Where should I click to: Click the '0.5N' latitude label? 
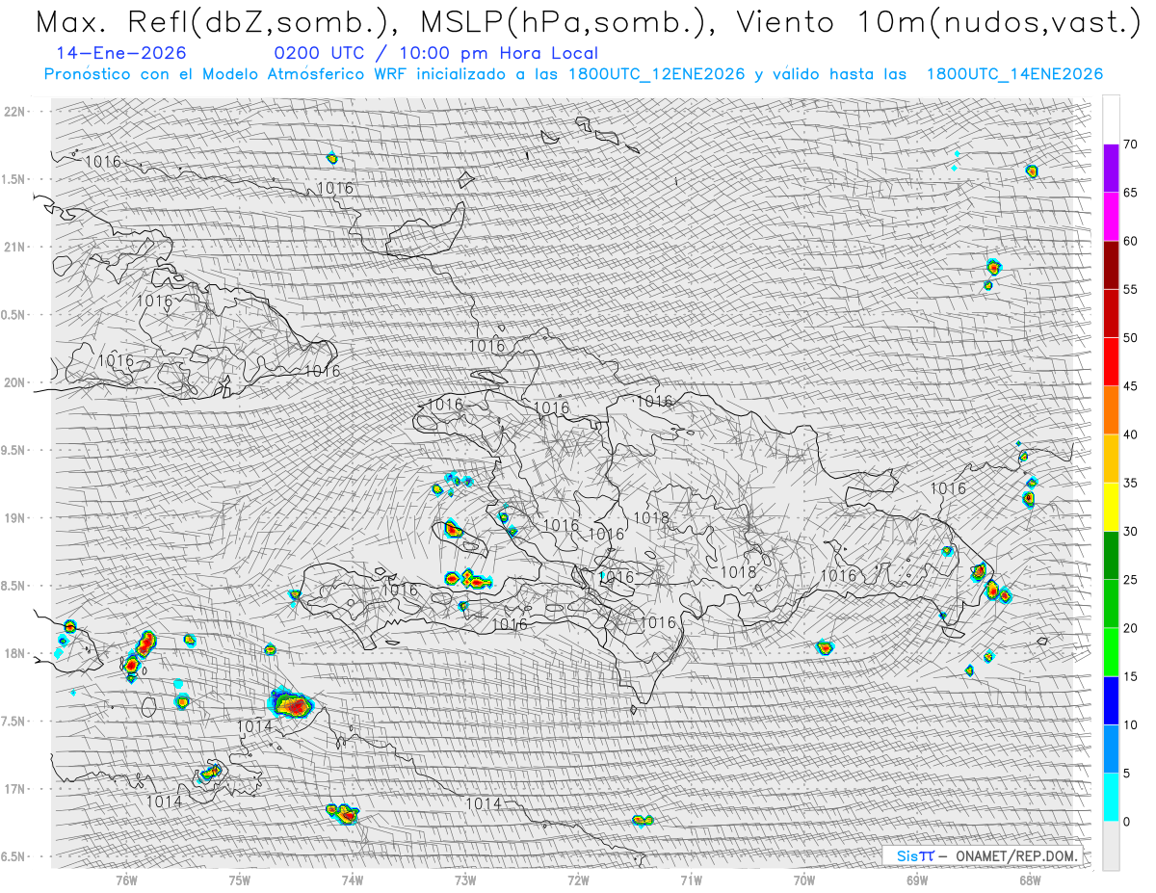14,315
